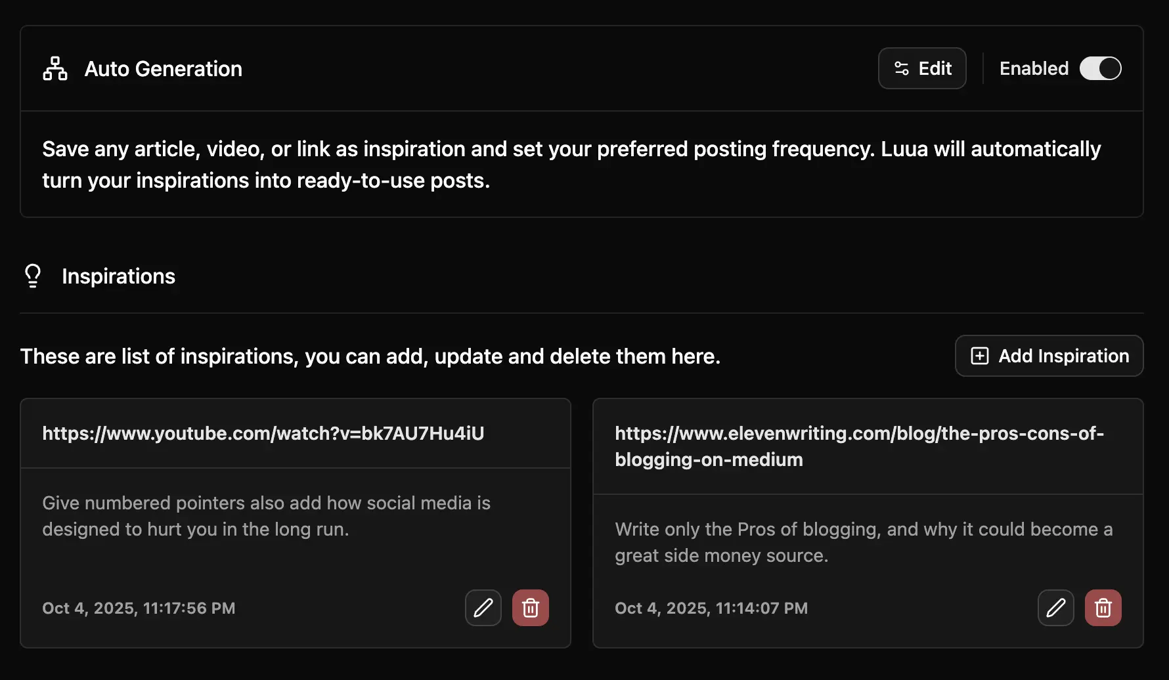Select the Pros of blogging prompt text
This screenshot has height=680, width=1169.
(863, 542)
